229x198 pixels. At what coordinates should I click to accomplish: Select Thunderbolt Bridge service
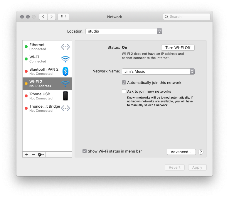coord(47,108)
